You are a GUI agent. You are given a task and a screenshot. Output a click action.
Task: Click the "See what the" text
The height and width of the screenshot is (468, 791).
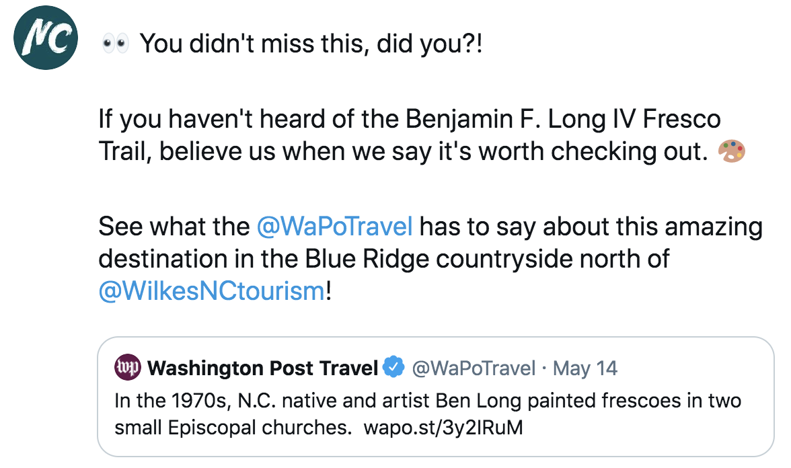click(174, 227)
